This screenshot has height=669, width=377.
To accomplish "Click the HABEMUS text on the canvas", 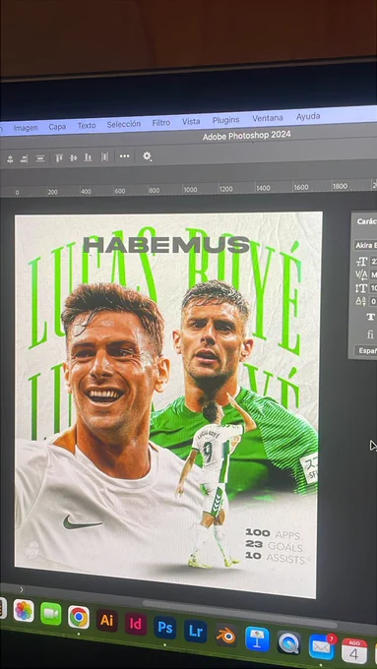I will [x=166, y=245].
